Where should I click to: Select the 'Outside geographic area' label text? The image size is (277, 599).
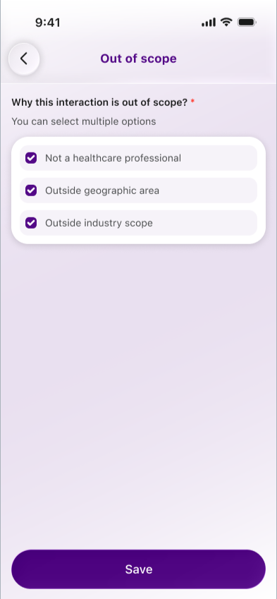click(x=102, y=190)
